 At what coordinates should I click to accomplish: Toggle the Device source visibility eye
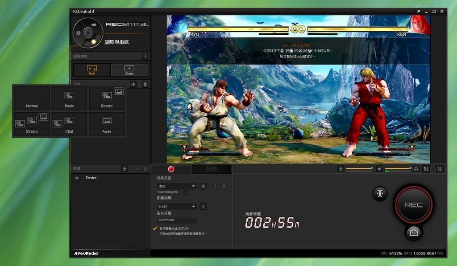pyautogui.click(x=77, y=178)
